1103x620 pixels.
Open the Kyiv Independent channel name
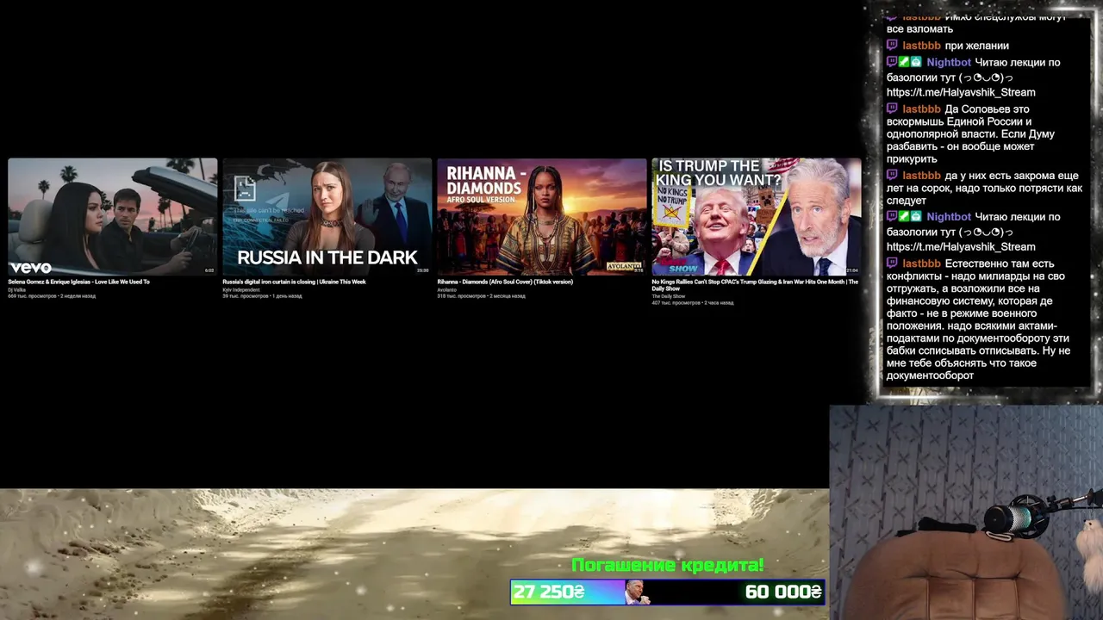[x=240, y=289]
